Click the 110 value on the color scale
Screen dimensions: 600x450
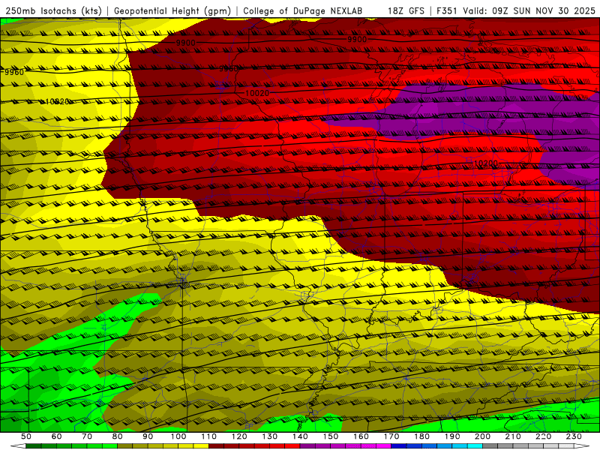[209, 436]
